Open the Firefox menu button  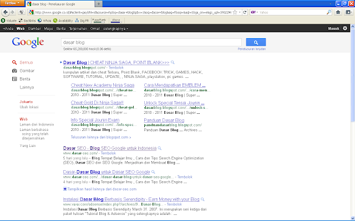click(x=12, y=3)
